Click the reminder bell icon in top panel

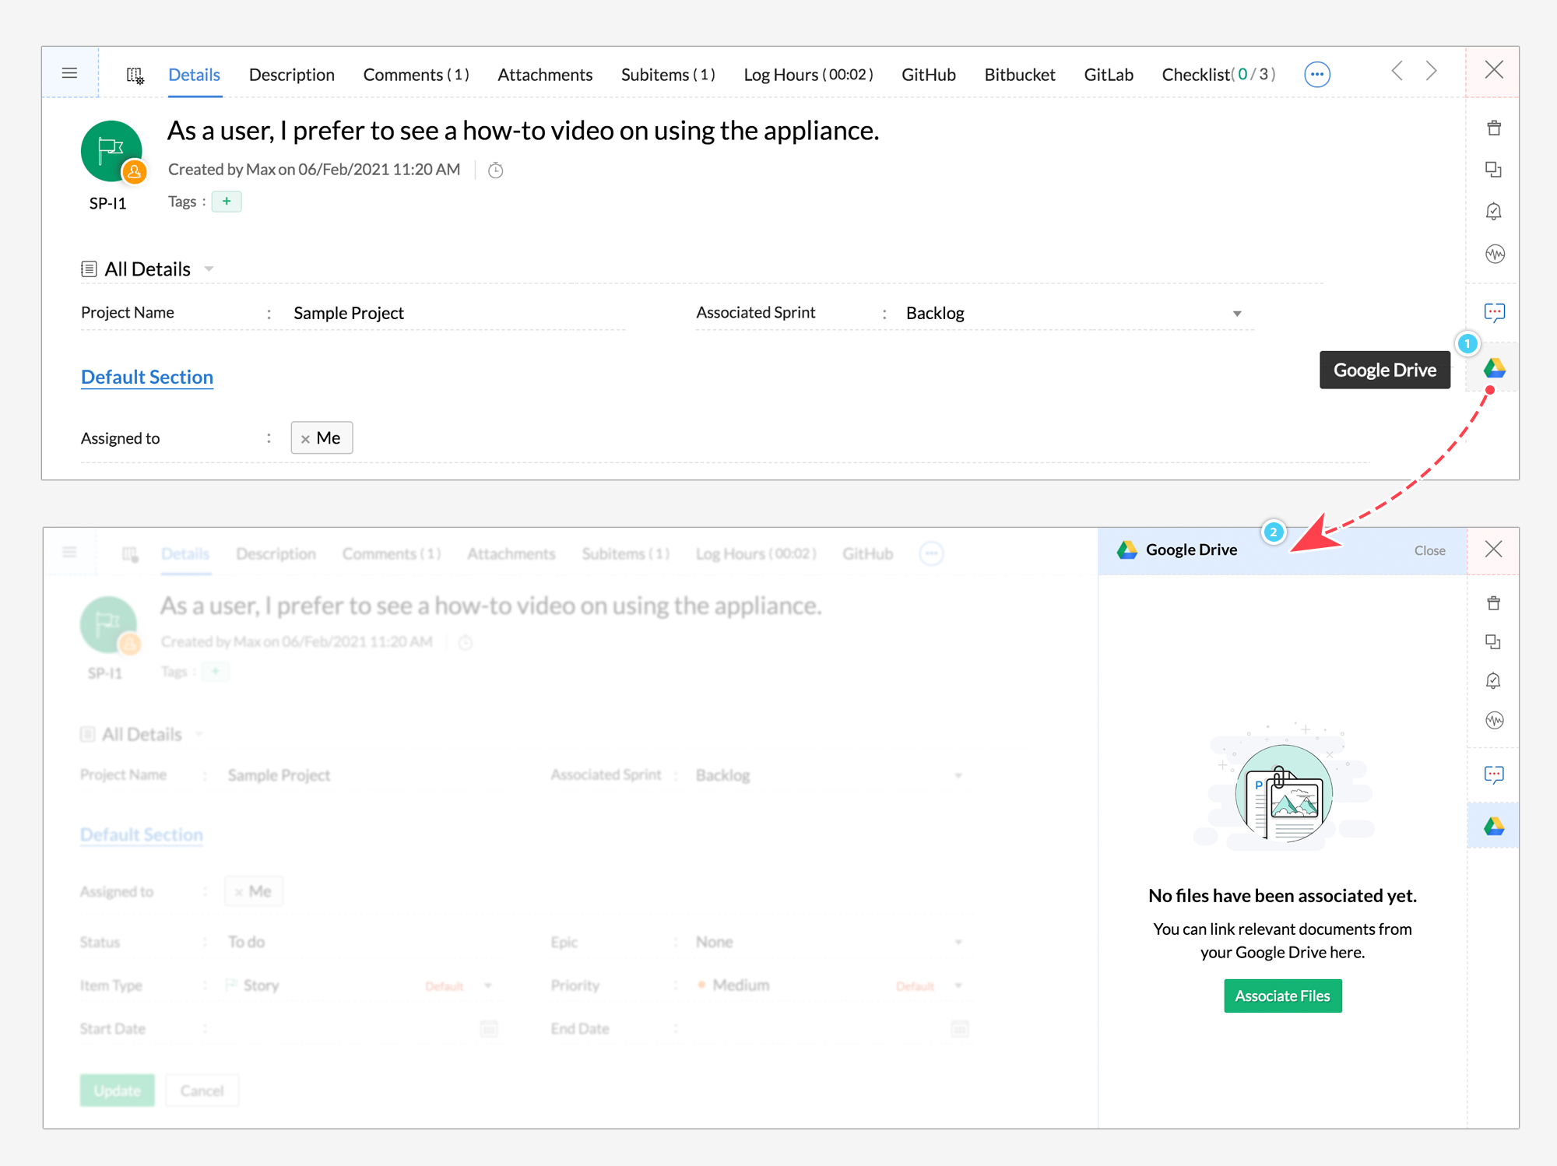(x=1493, y=212)
